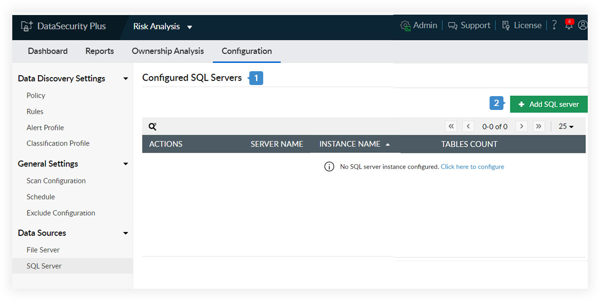Screen dimensions: 600x301
Task: Open the user profile icon
Action: point(583,25)
